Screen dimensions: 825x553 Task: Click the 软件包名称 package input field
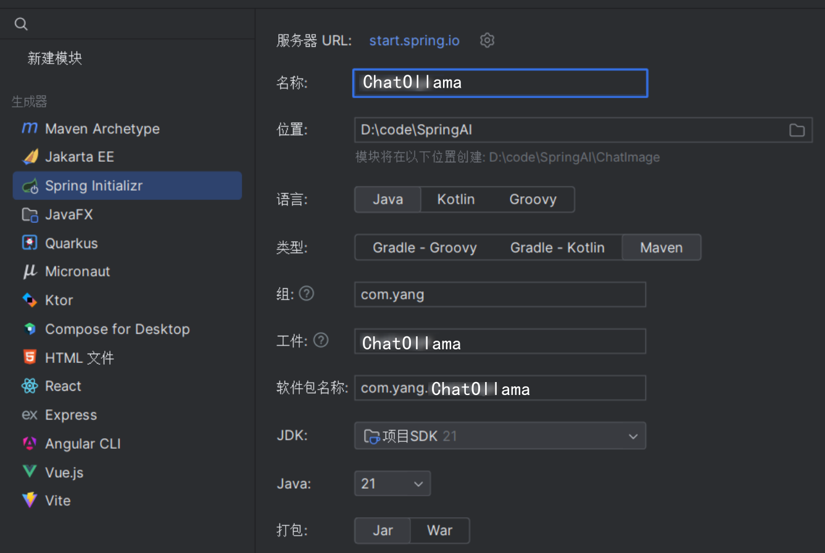(x=500, y=388)
